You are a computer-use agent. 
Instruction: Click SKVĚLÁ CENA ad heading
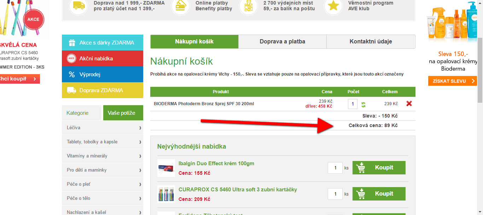pos(18,45)
